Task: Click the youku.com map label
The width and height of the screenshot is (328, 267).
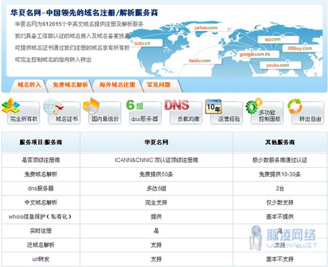Action: [x=278, y=65]
